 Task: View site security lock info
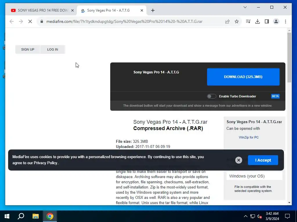coord(42,21)
